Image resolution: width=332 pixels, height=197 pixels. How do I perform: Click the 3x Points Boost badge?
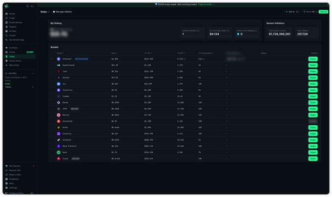(82, 59)
